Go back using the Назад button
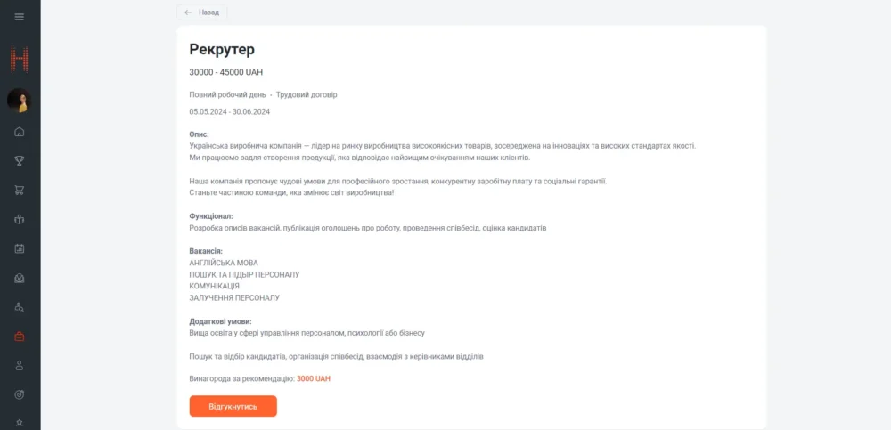 click(202, 12)
